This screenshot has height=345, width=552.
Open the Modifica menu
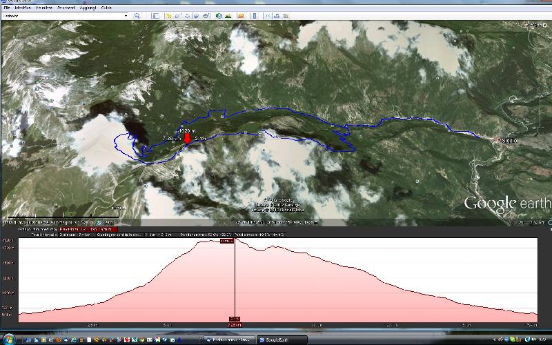point(23,8)
